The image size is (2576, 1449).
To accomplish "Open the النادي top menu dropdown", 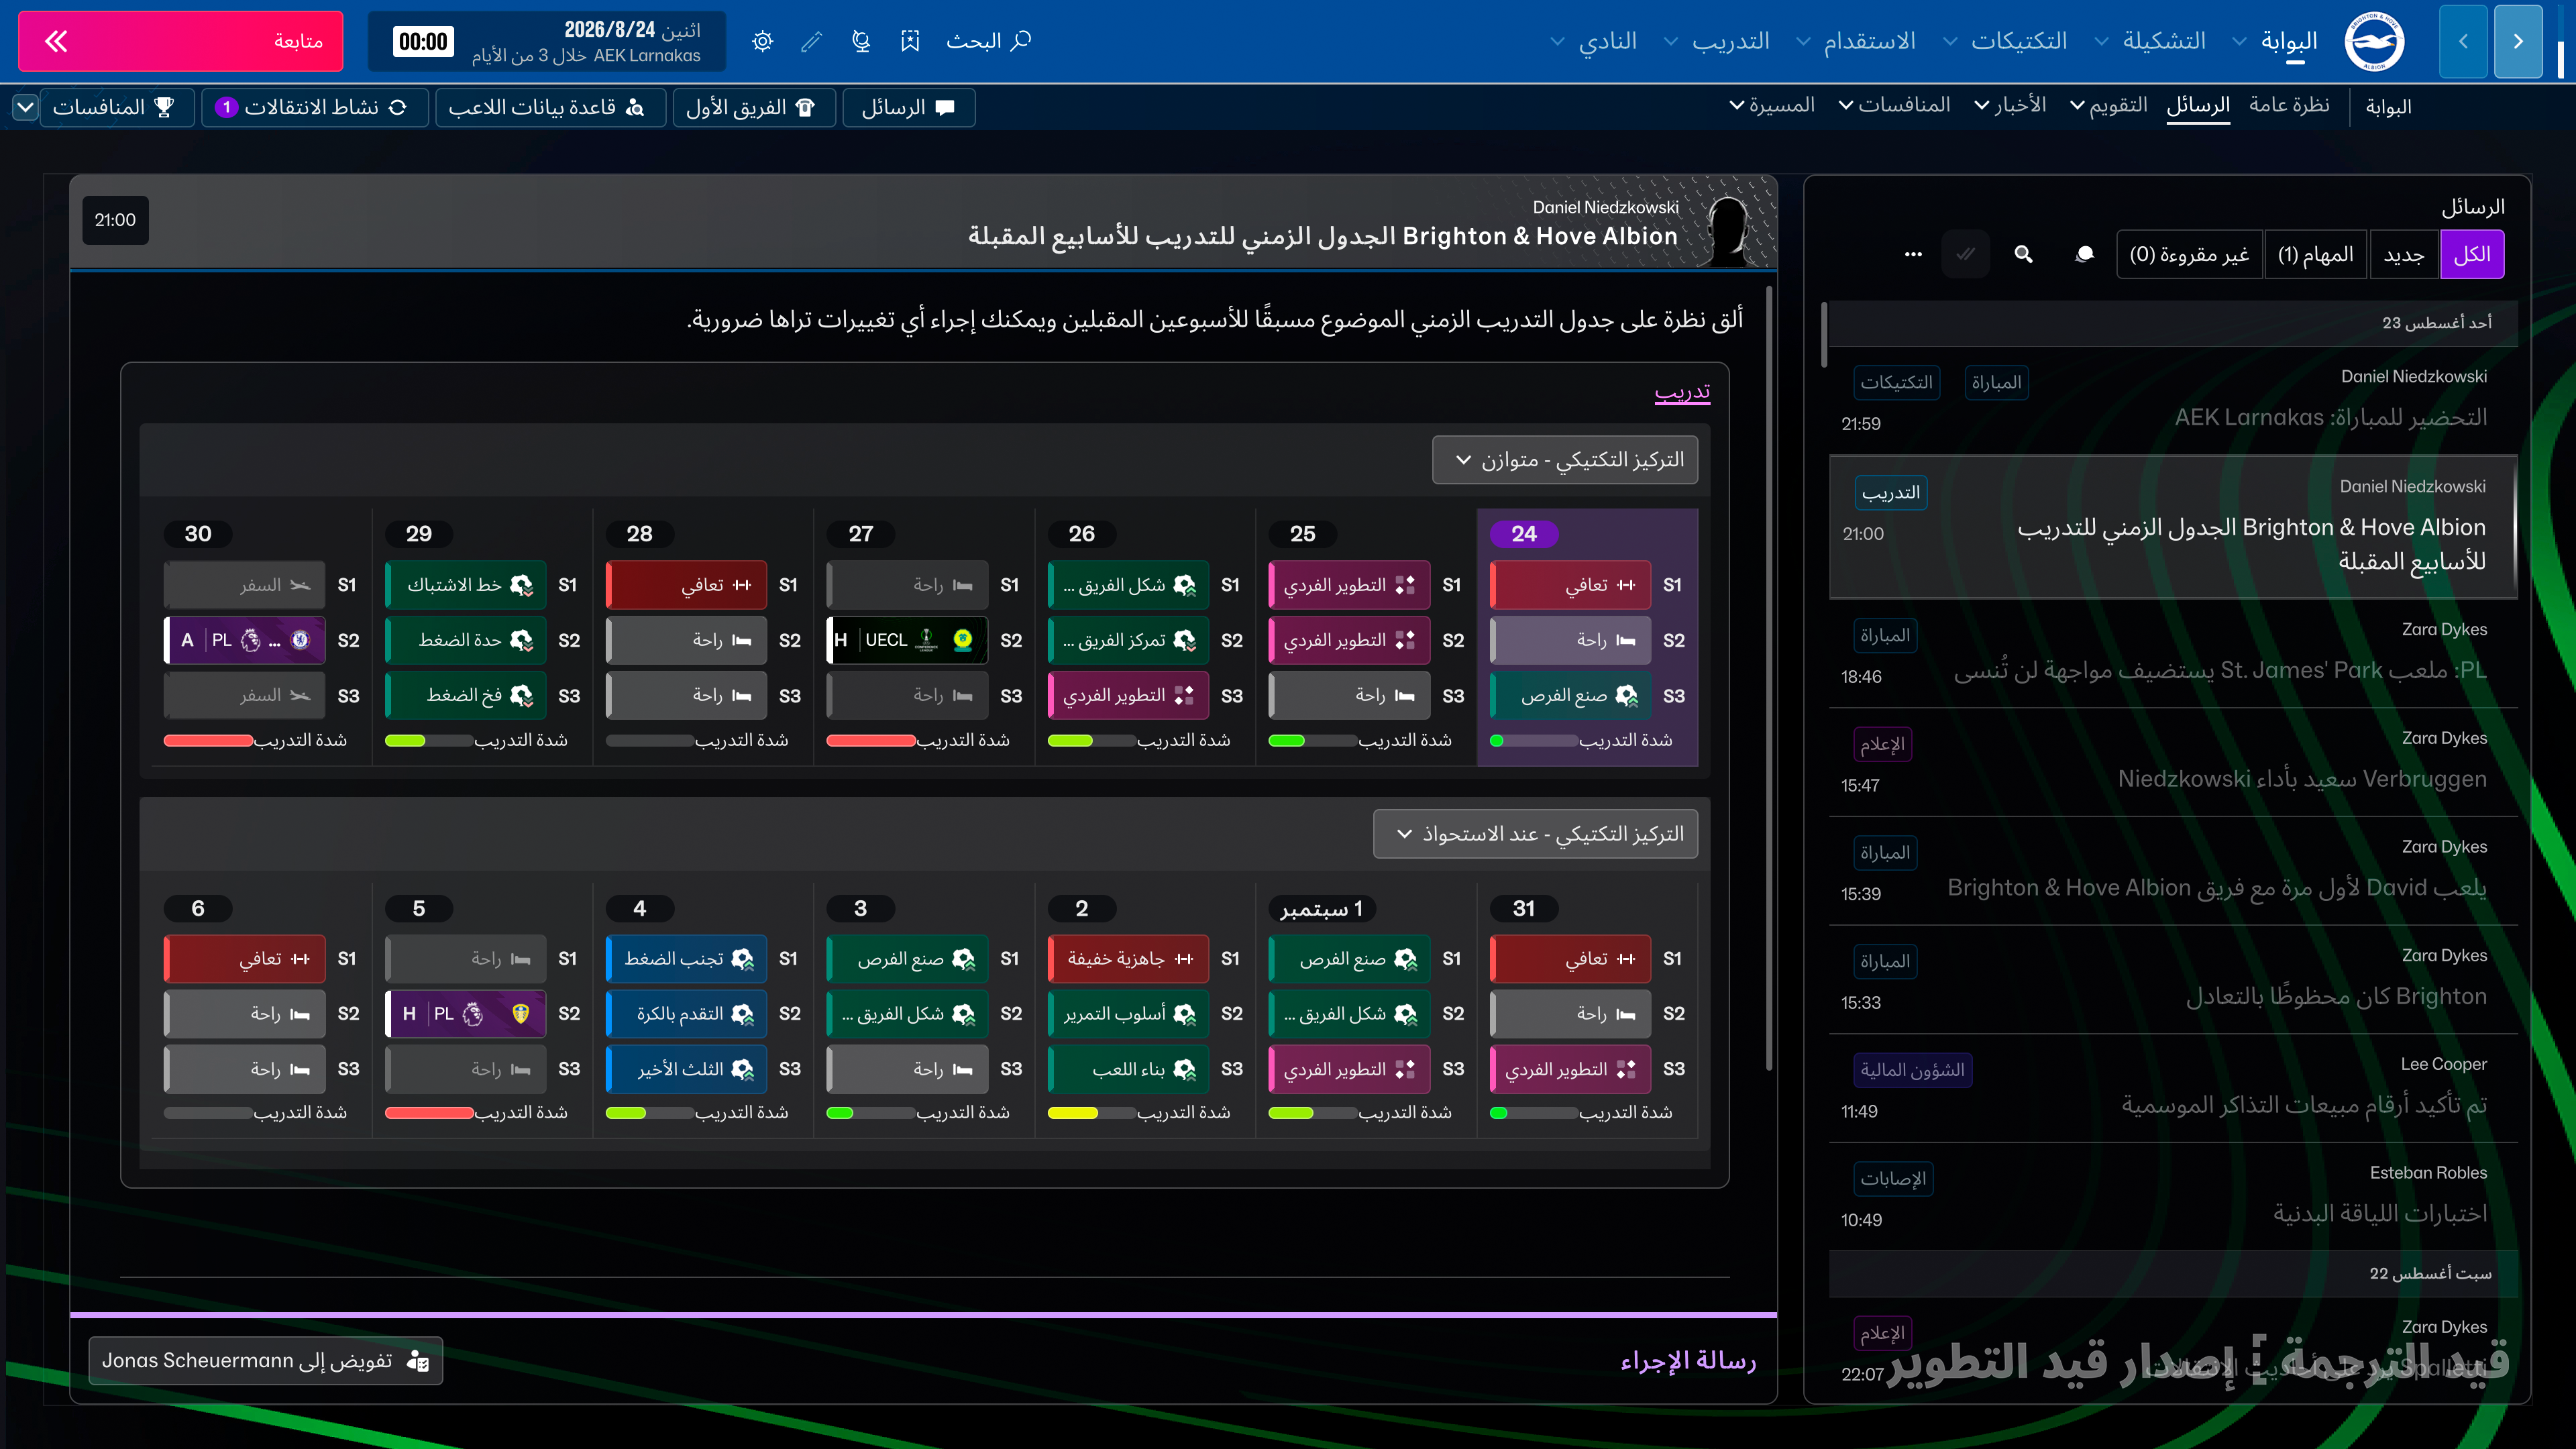I will (x=1594, y=41).
